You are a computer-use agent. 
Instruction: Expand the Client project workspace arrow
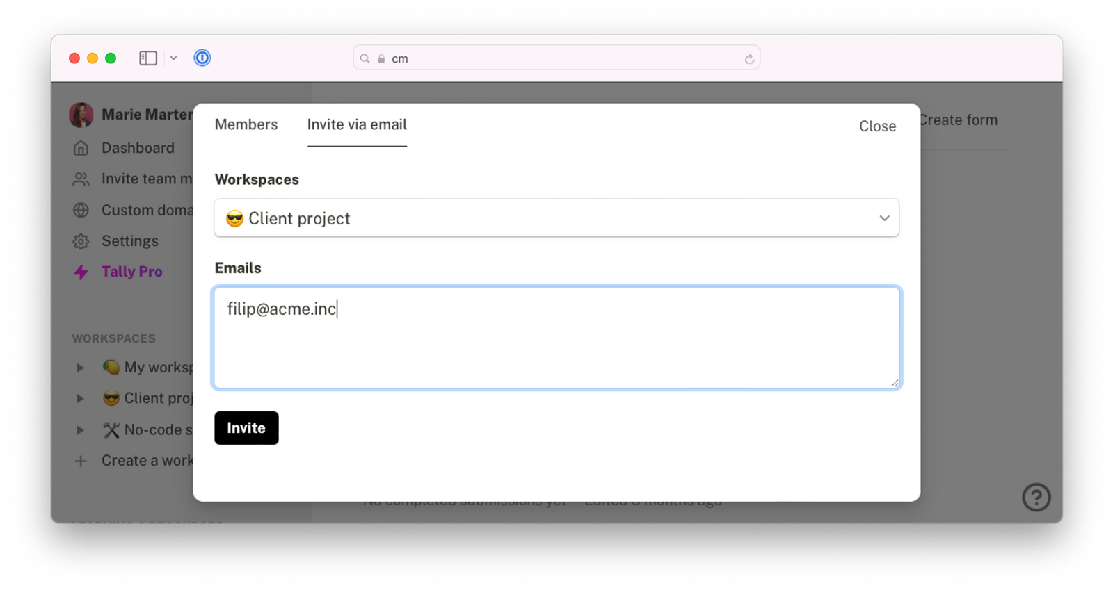click(80, 398)
